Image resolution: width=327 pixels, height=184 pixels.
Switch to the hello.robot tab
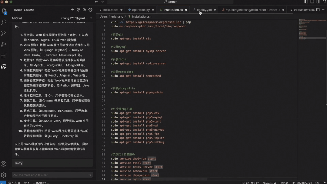coord(111,10)
